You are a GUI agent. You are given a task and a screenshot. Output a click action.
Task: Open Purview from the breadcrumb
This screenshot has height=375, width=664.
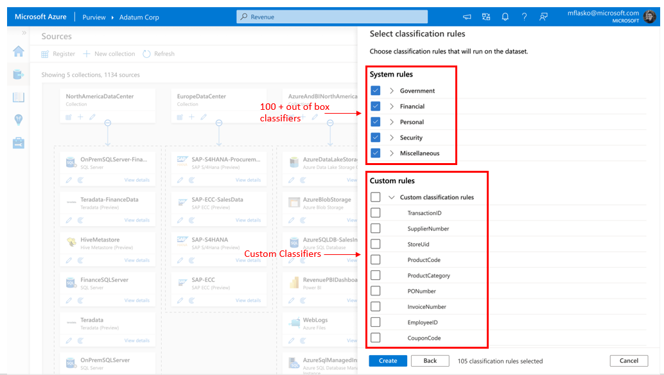pyautogui.click(x=94, y=17)
